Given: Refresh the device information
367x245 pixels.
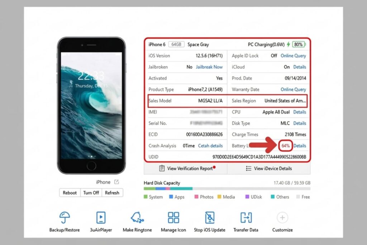Looking at the screenshot, I should point(112,193).
